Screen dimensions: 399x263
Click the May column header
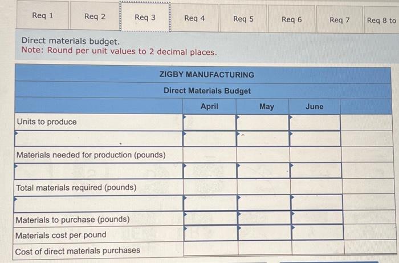tap(266, 106)
